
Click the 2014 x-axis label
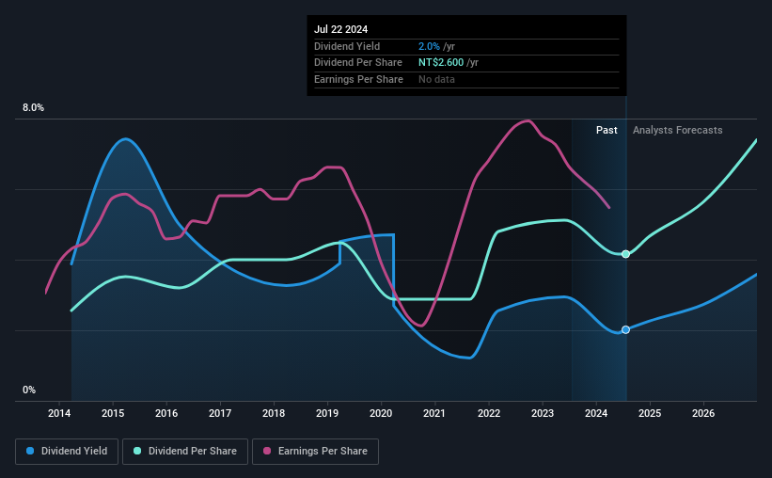[59, 413]
